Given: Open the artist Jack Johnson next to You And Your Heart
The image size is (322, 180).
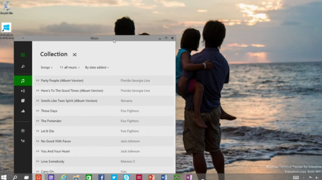Looking at the screenshot, I should (130, 151).
